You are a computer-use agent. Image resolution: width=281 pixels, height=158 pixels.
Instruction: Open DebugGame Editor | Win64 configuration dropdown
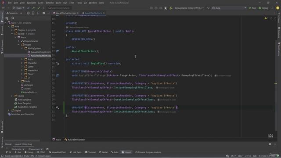tap(189, 8)
